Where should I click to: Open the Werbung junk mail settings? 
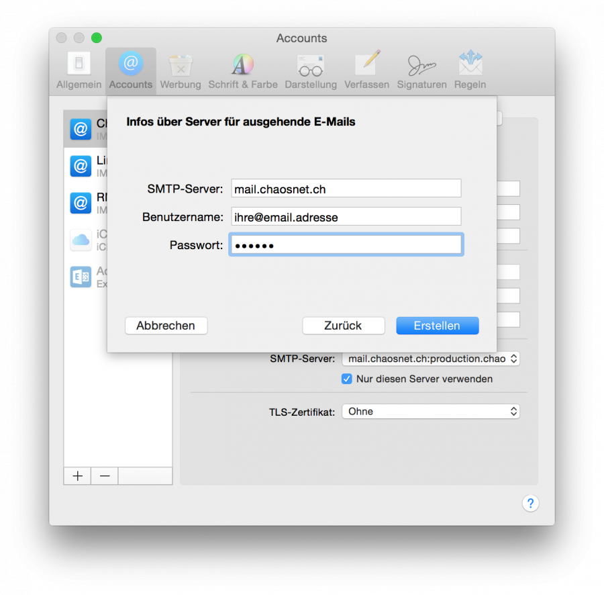click(x=180, y=70)
